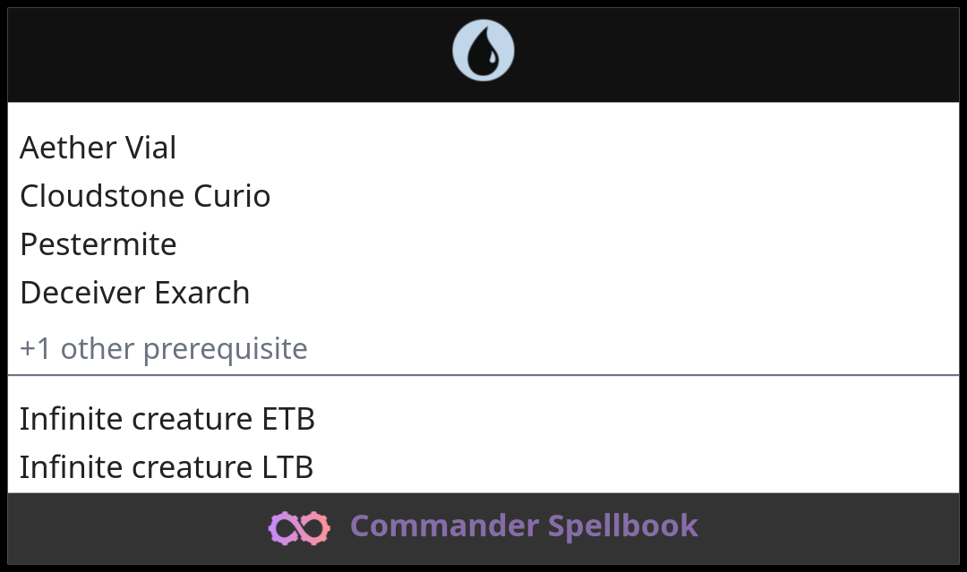Click the blue mana water drop symbol
The image size is (967, 572).
coord(483,50)
